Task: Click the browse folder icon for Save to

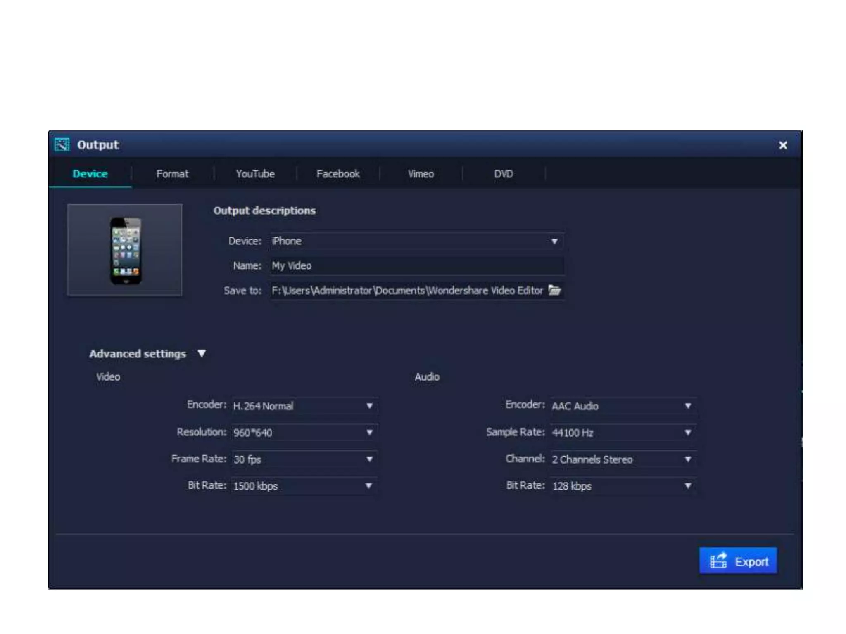Action: tap(554, 290)
